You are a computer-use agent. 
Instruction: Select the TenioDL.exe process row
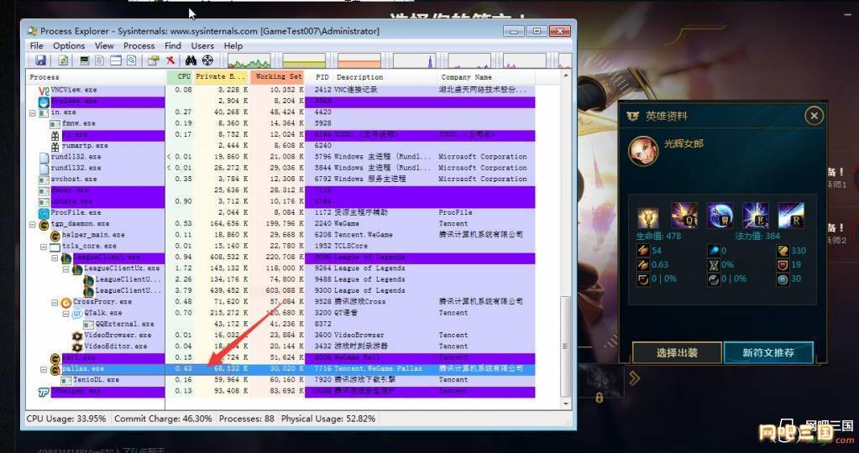pyautogui.click(x=280, y=380)
